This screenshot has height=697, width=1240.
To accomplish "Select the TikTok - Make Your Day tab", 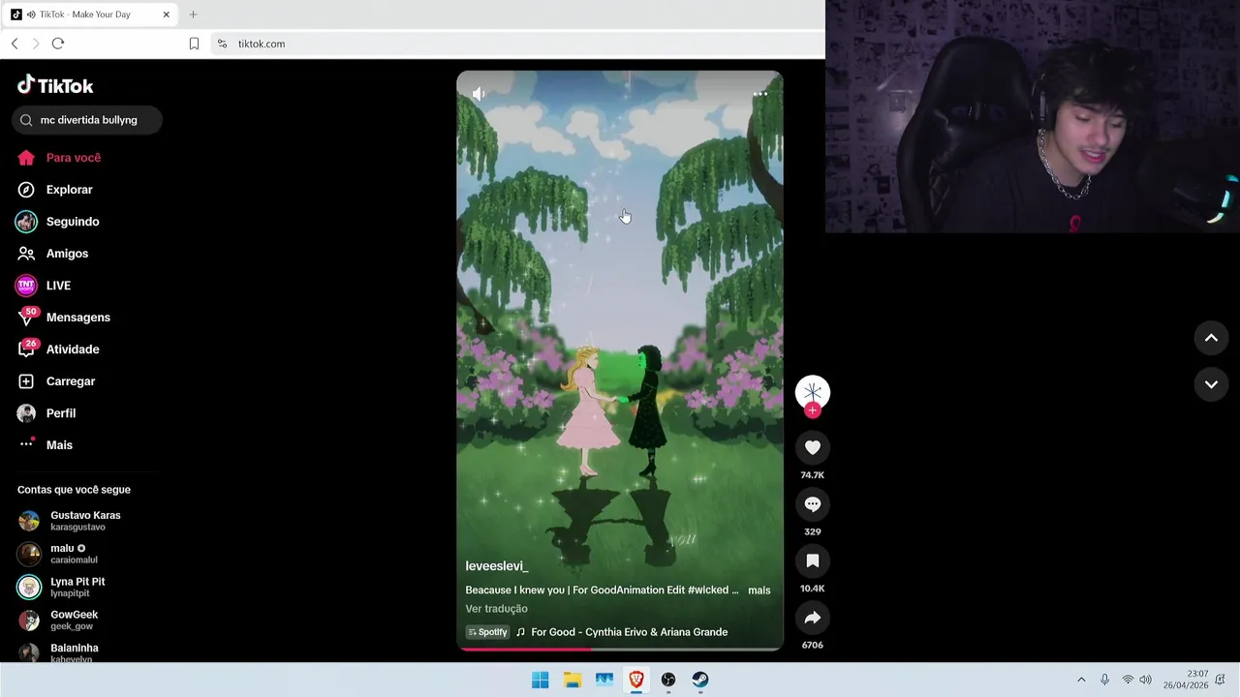I will pos(90,15).
